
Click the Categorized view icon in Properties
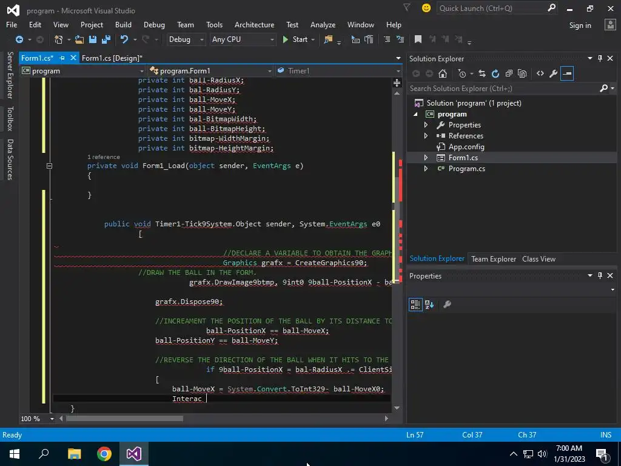[415, 305]
